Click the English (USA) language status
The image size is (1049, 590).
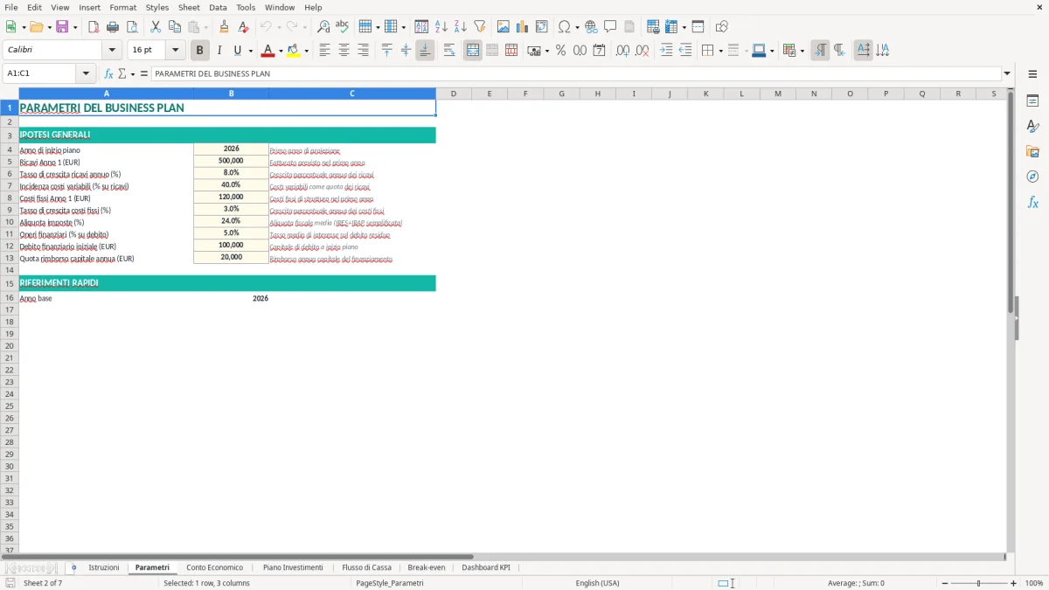[597, 583]
